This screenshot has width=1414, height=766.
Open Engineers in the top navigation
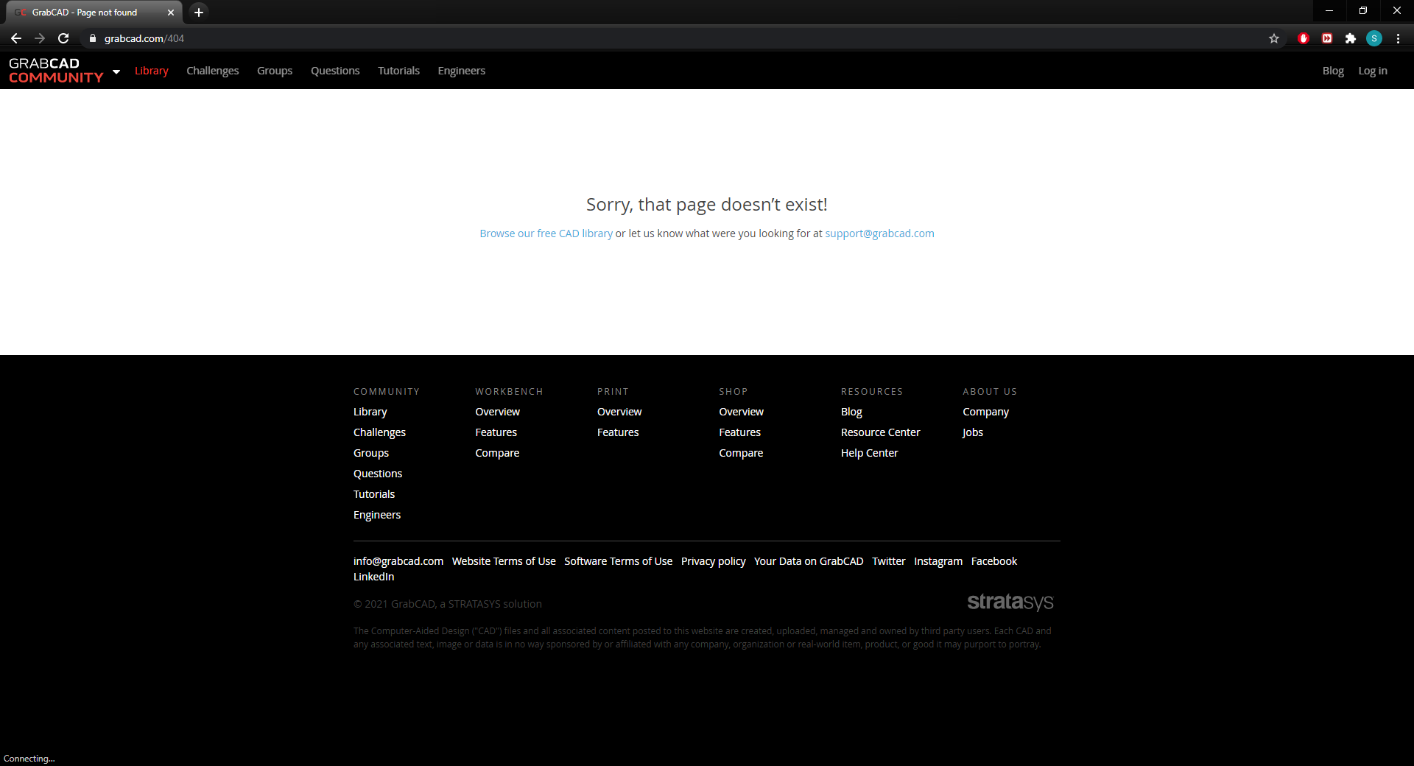(462, 71)
